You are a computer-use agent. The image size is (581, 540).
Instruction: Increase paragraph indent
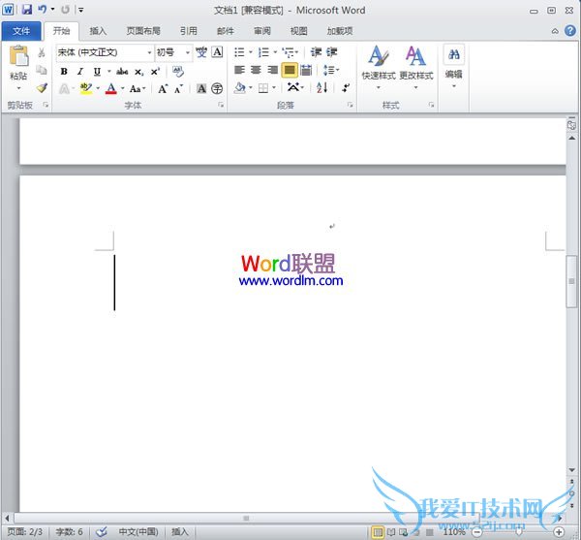(331, 52)
